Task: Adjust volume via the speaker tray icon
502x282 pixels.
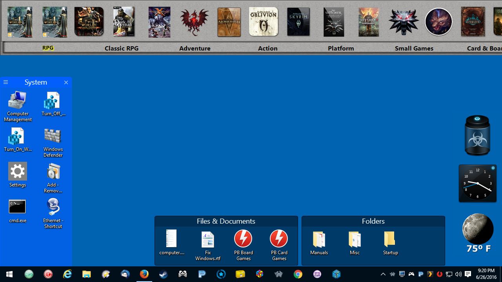Action: coord(458,274)
